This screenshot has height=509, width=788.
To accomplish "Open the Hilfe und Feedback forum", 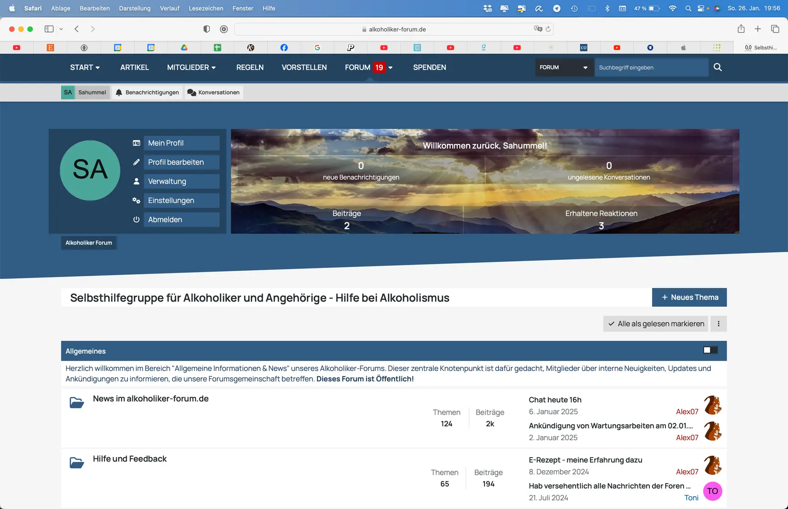I will 130,459.
